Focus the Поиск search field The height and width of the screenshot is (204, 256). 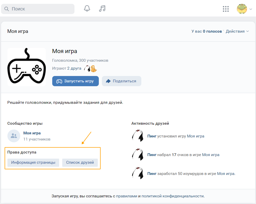[x=38, y=9]
